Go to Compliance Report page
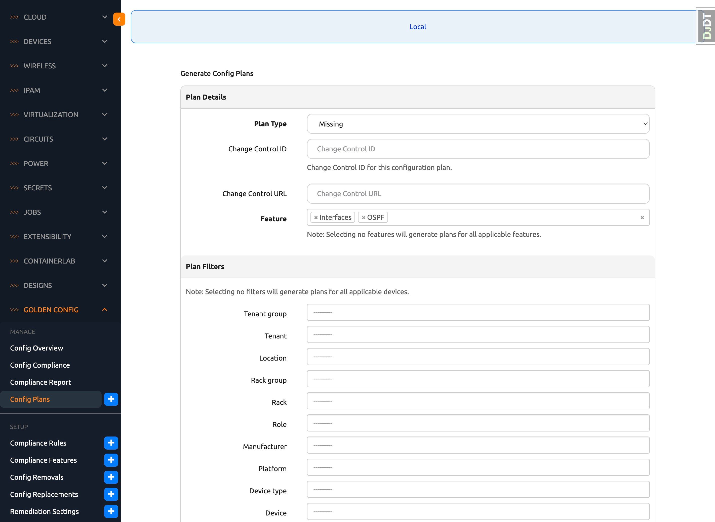 pos(41,382)
